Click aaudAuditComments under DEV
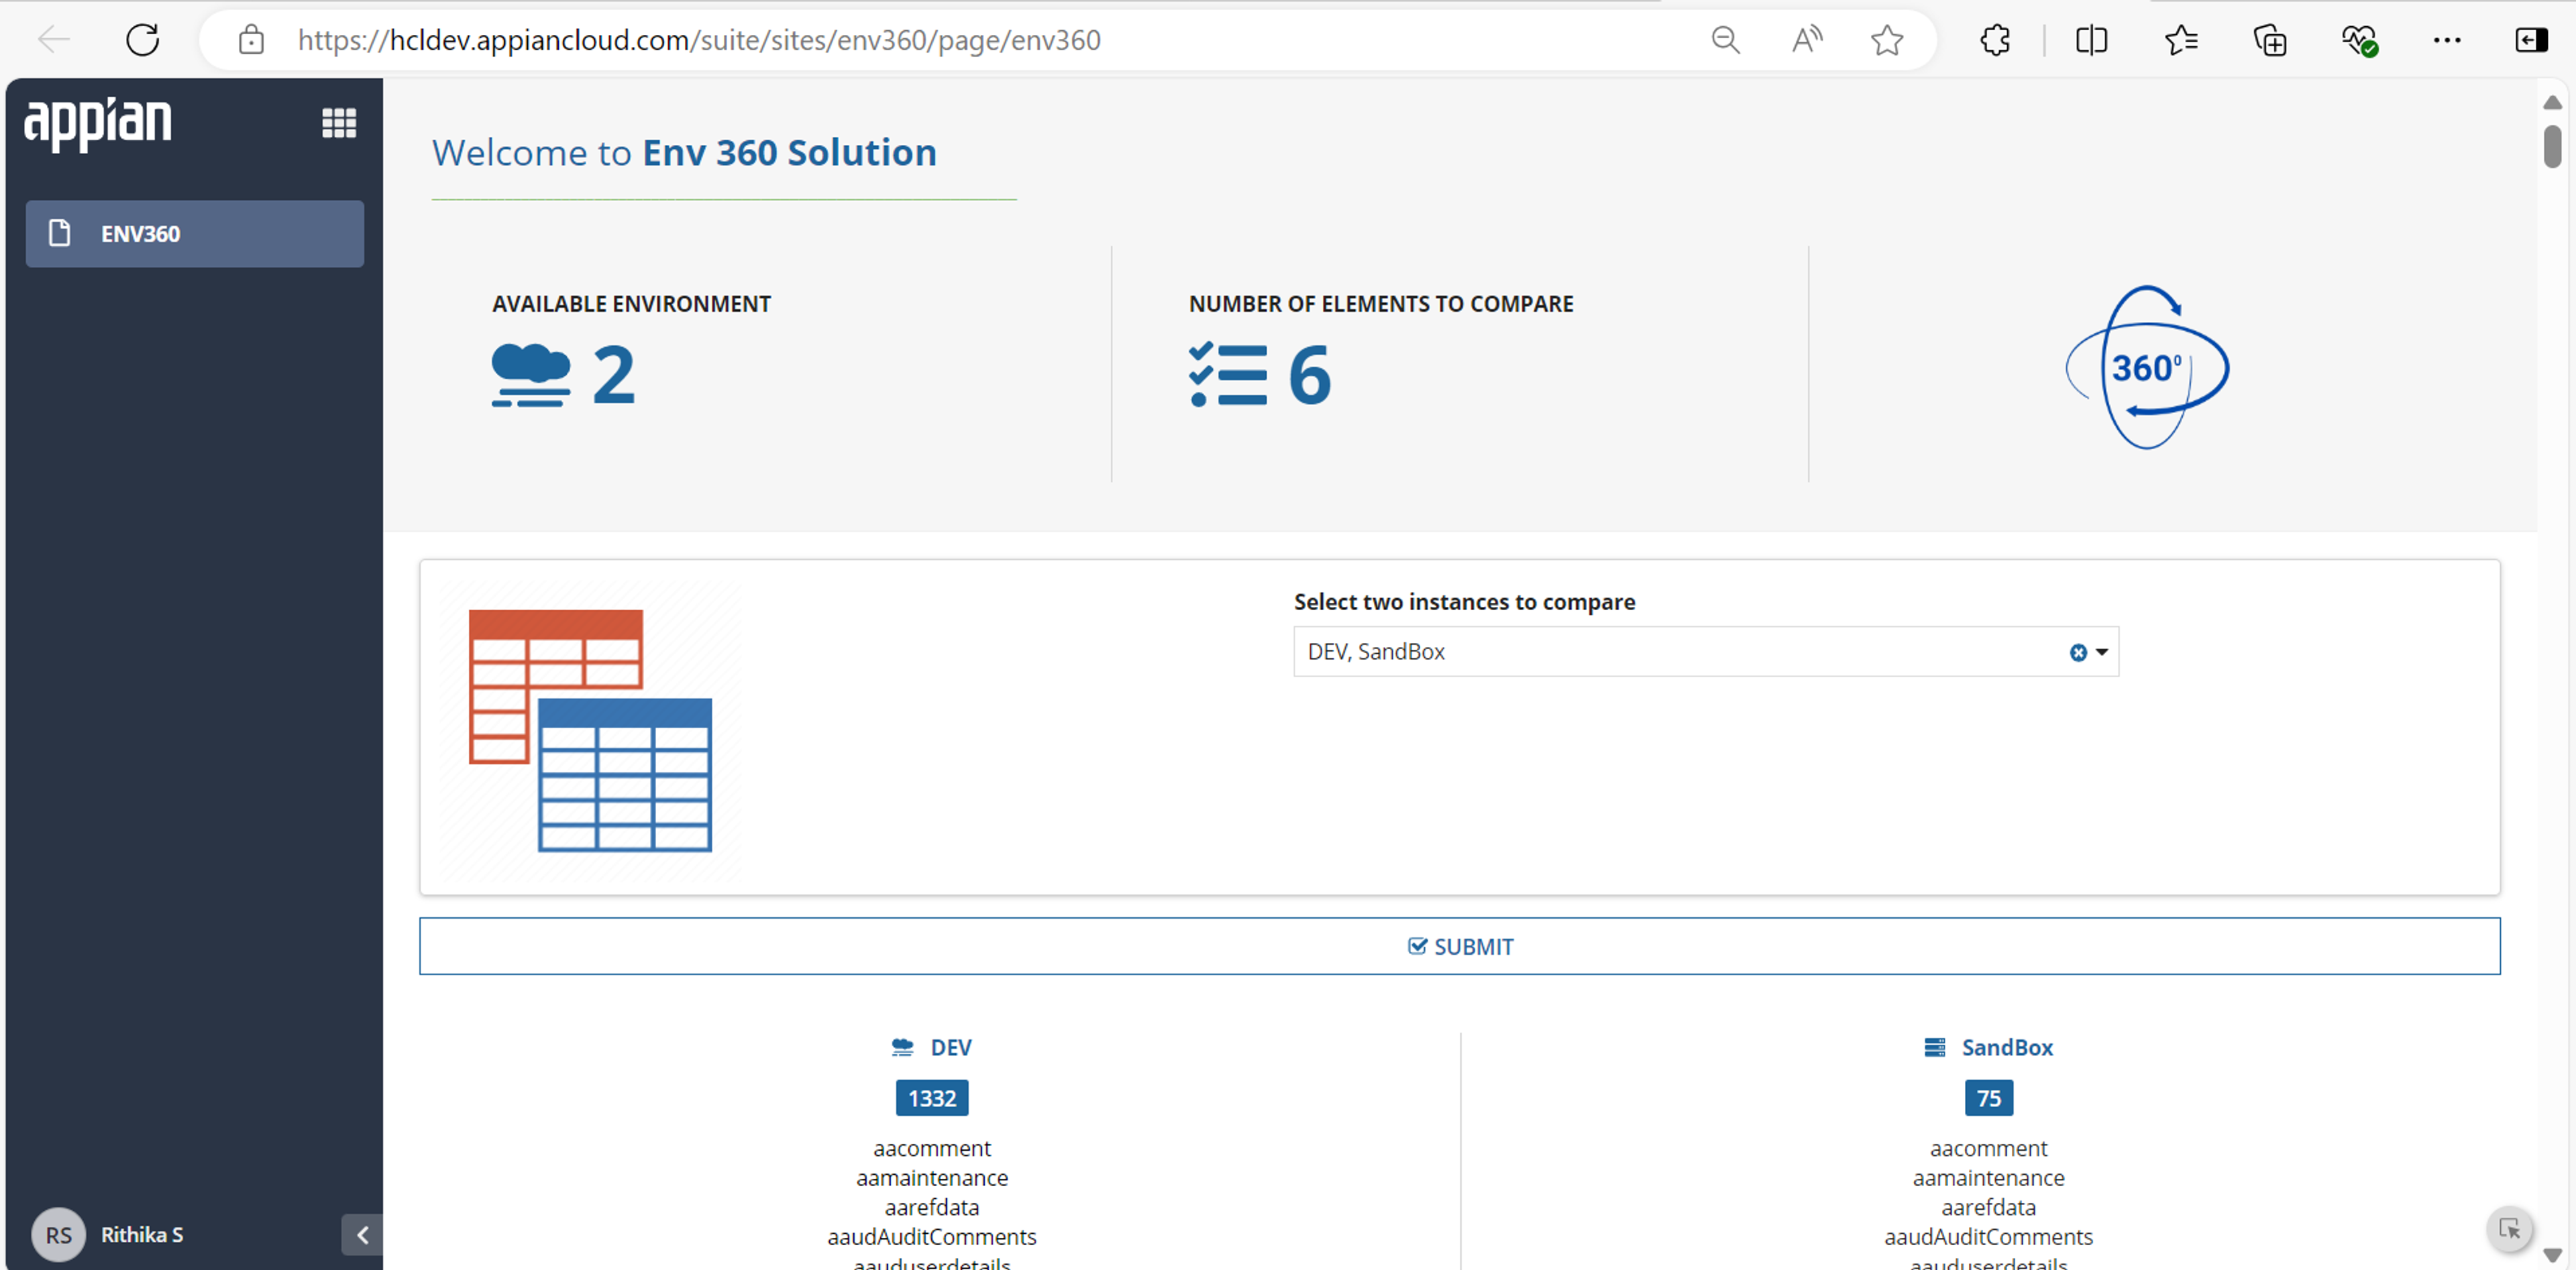 pos(932,1237)
